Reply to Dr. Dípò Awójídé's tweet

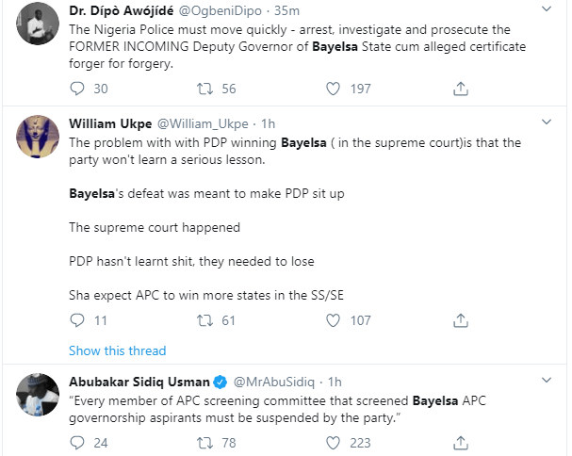pos(79,89)
